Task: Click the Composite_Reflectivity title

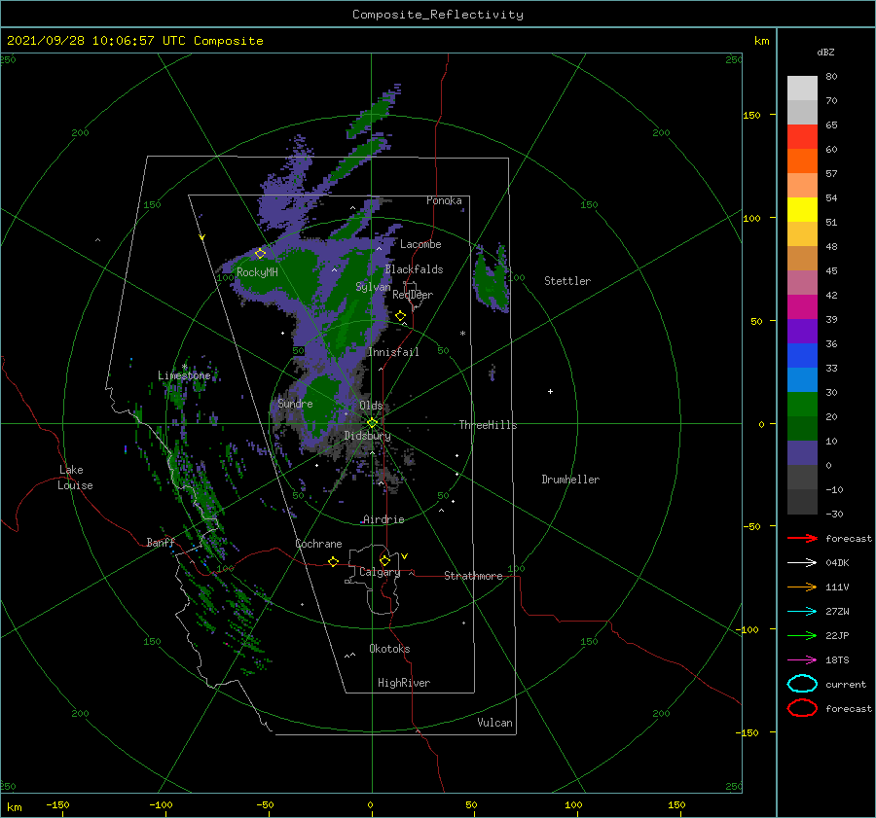Action: pyautogui.click(x=438, y=15)
